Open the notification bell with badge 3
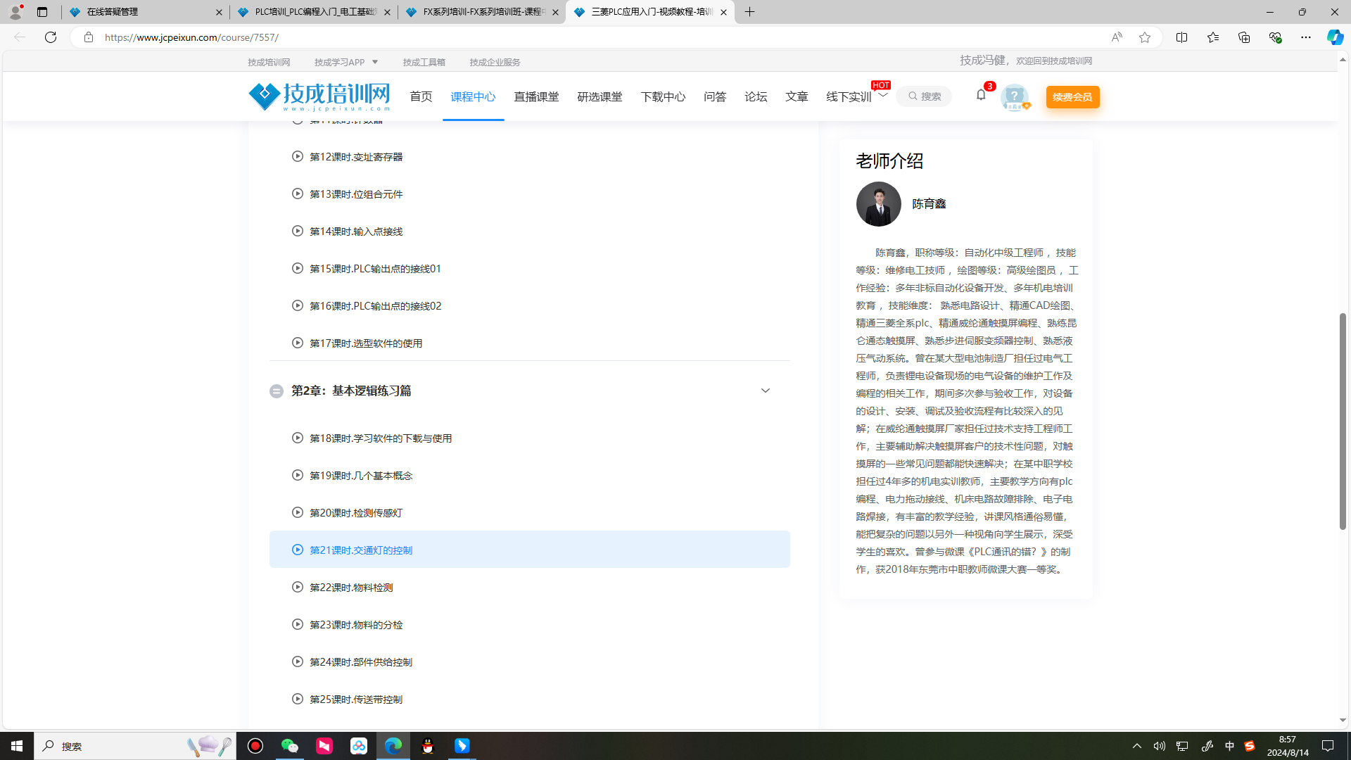 (x=981, y=95)
